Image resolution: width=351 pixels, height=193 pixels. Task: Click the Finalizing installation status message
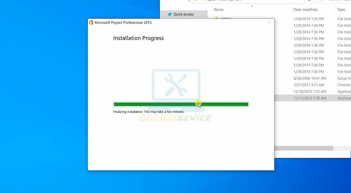click(149, 112)
